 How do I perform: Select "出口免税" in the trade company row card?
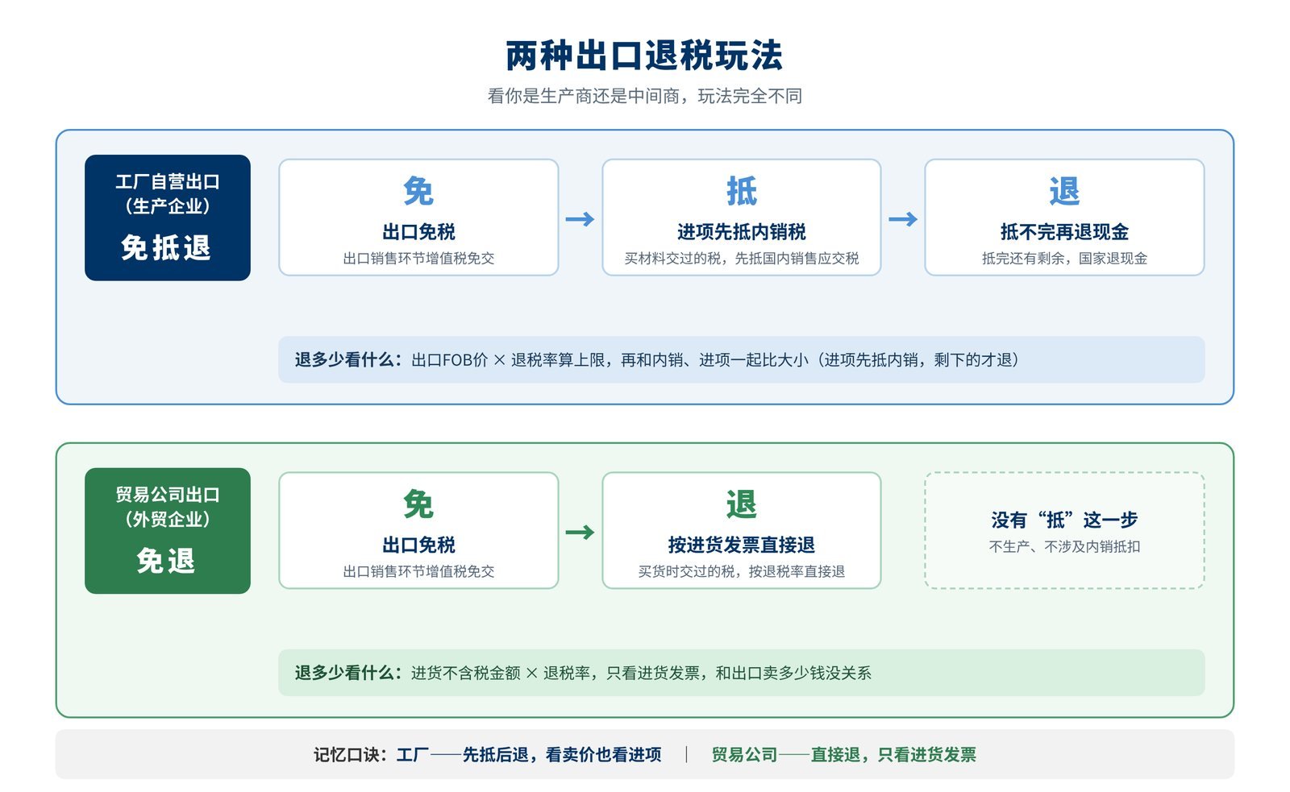[418, 545]
